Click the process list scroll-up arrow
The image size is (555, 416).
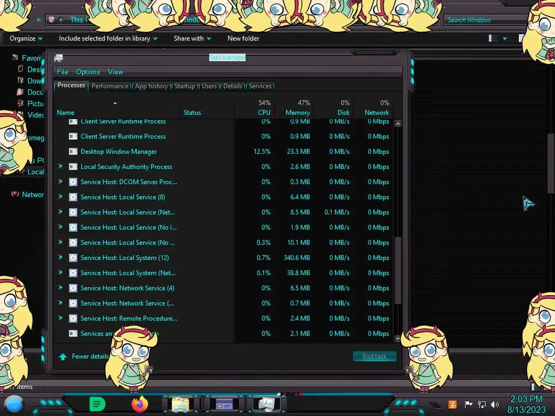tap(398, 123)
